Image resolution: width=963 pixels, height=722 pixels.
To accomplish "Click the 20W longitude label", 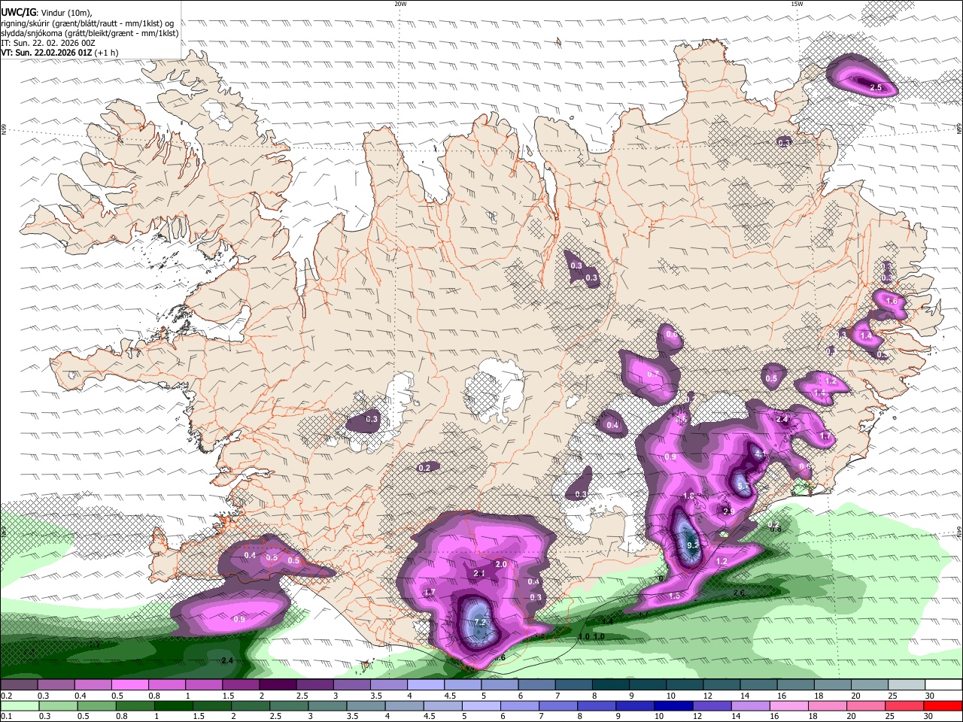I will tap(400, 4).
